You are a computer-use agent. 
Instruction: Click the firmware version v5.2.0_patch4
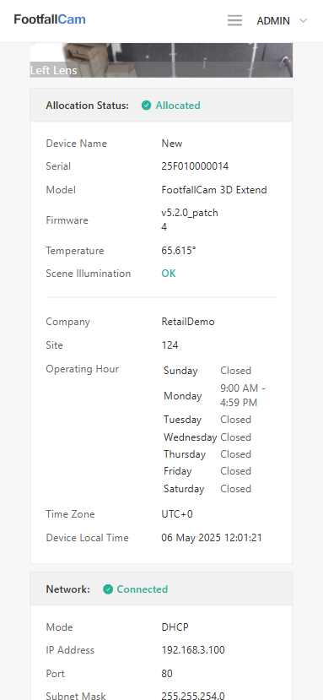[x=190, y=220]
